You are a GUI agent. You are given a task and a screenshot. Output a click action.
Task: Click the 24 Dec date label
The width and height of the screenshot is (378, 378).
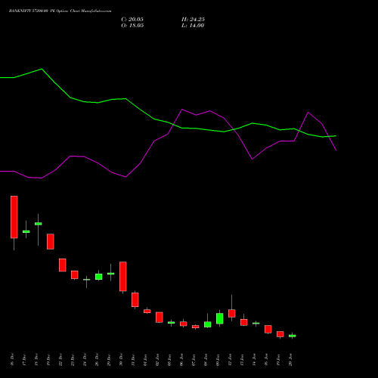click(x=85, y=359)
